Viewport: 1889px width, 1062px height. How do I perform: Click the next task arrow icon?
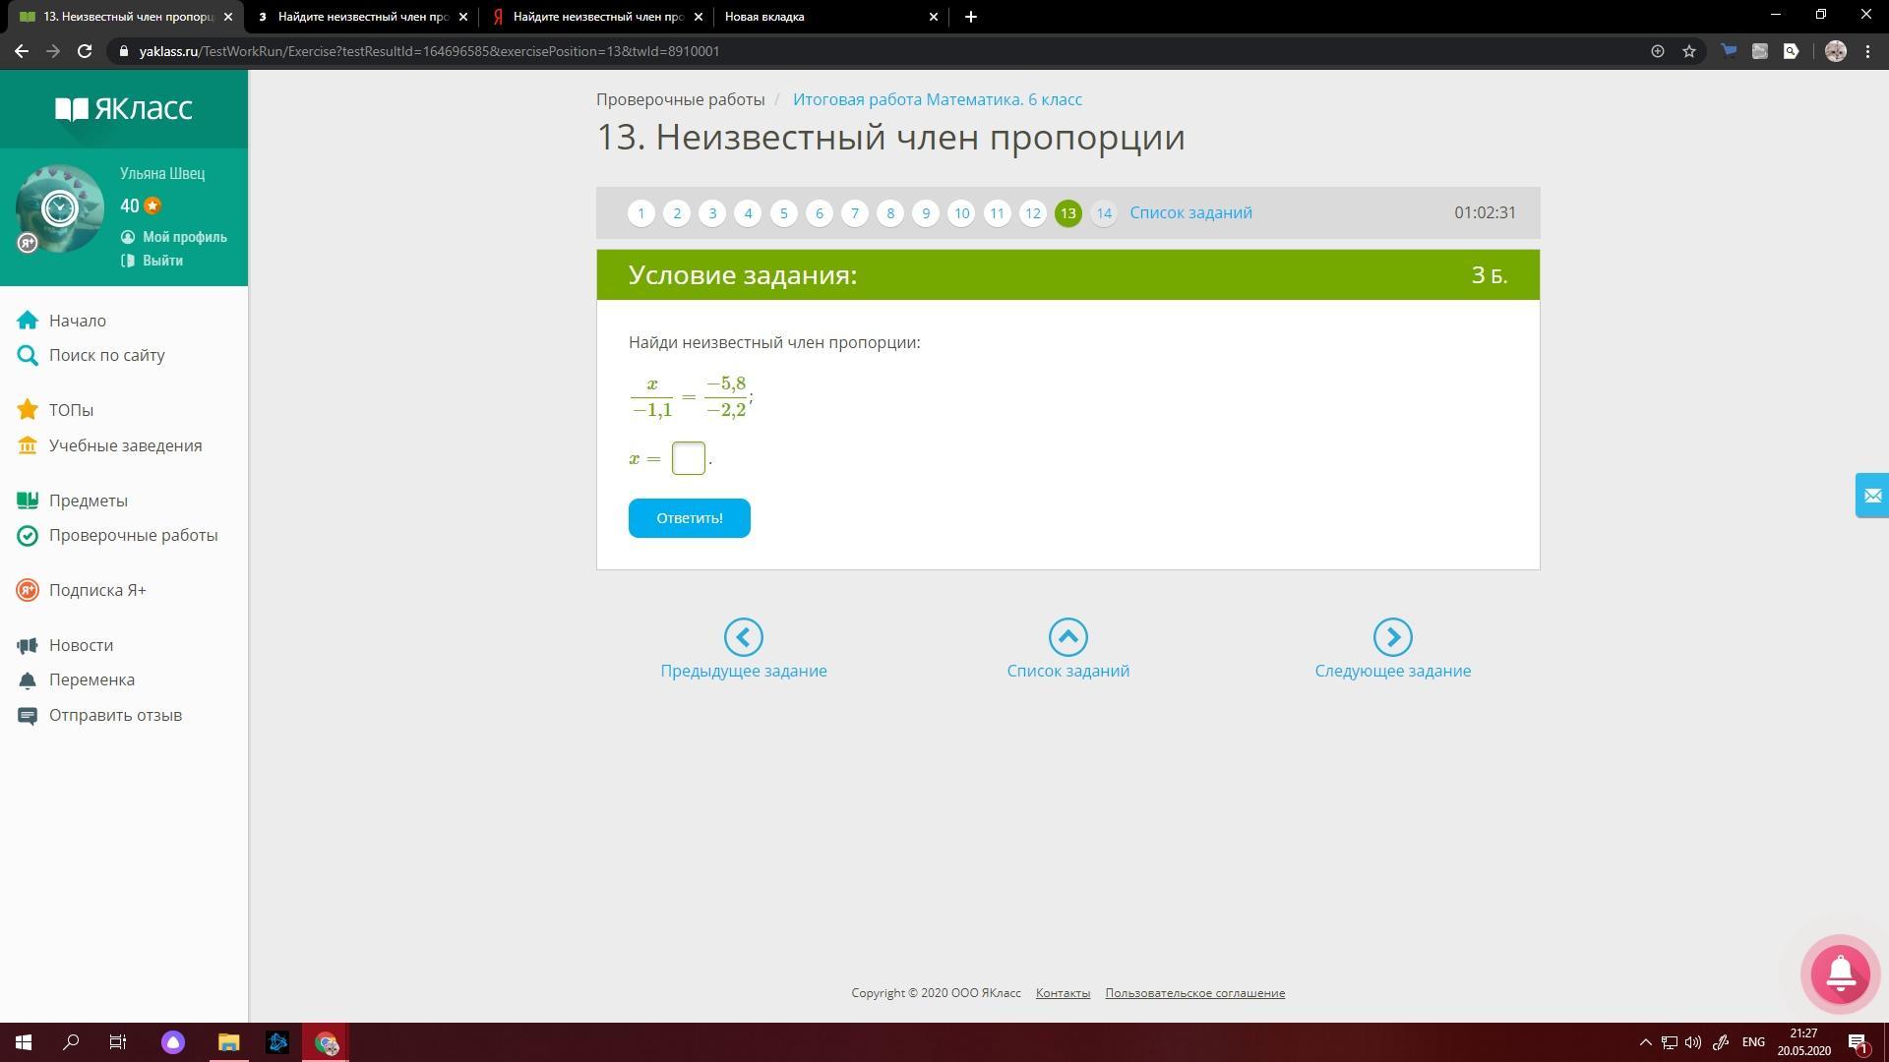[x=1392, y=637]
